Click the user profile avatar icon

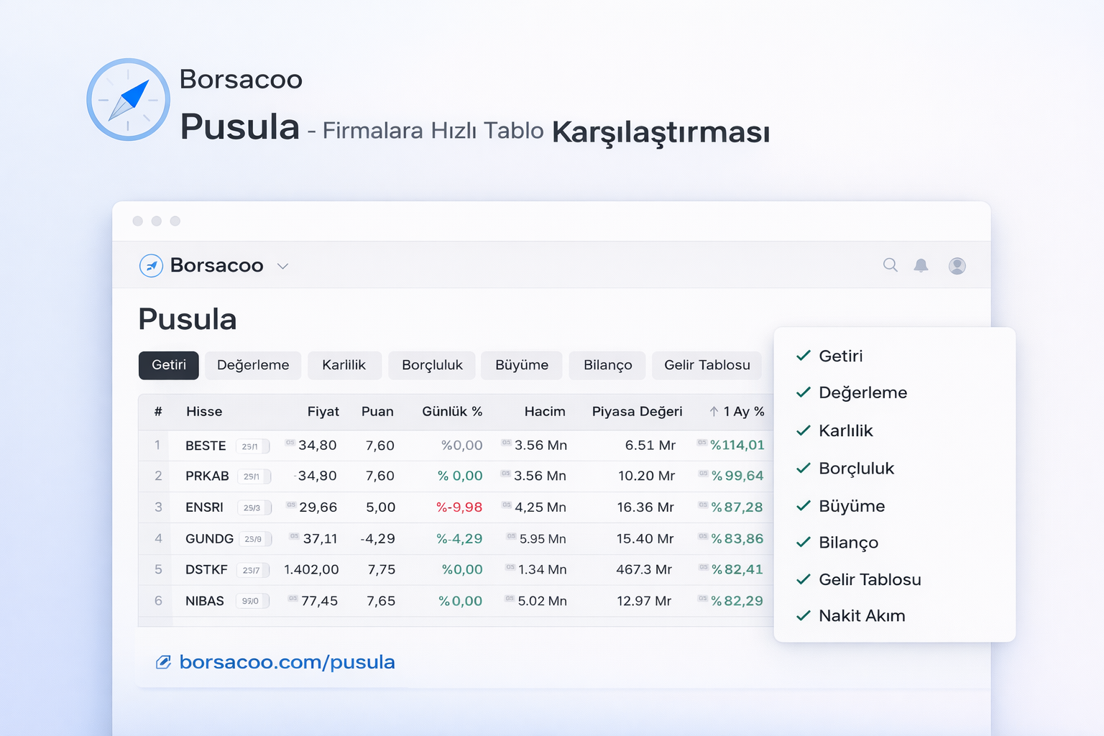[957, 265]
